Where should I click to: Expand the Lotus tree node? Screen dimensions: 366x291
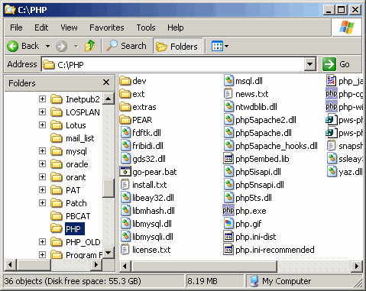42,124
